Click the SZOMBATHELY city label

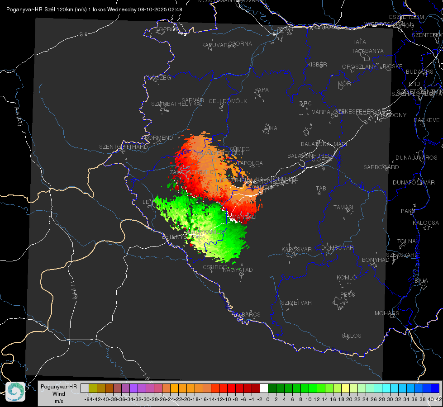[171, 104]
